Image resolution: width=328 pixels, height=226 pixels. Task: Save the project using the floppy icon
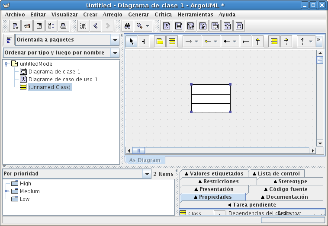(39, 26)
